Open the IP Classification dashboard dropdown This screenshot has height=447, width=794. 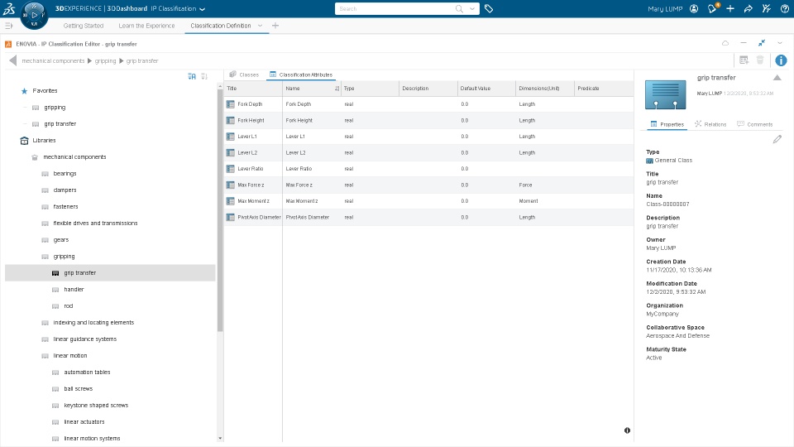203,9
